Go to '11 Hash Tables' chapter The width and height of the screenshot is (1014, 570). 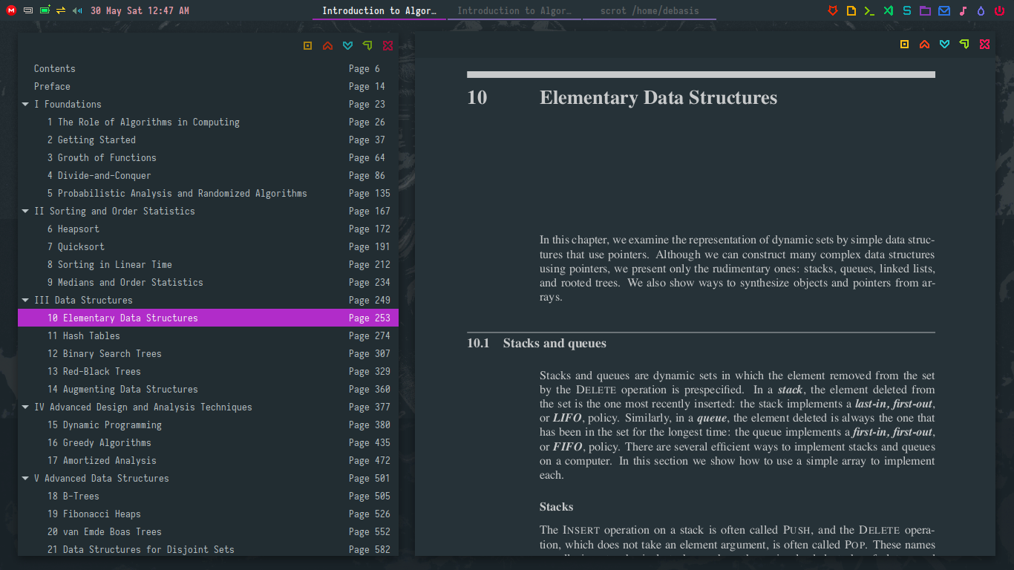pos(91,336)
